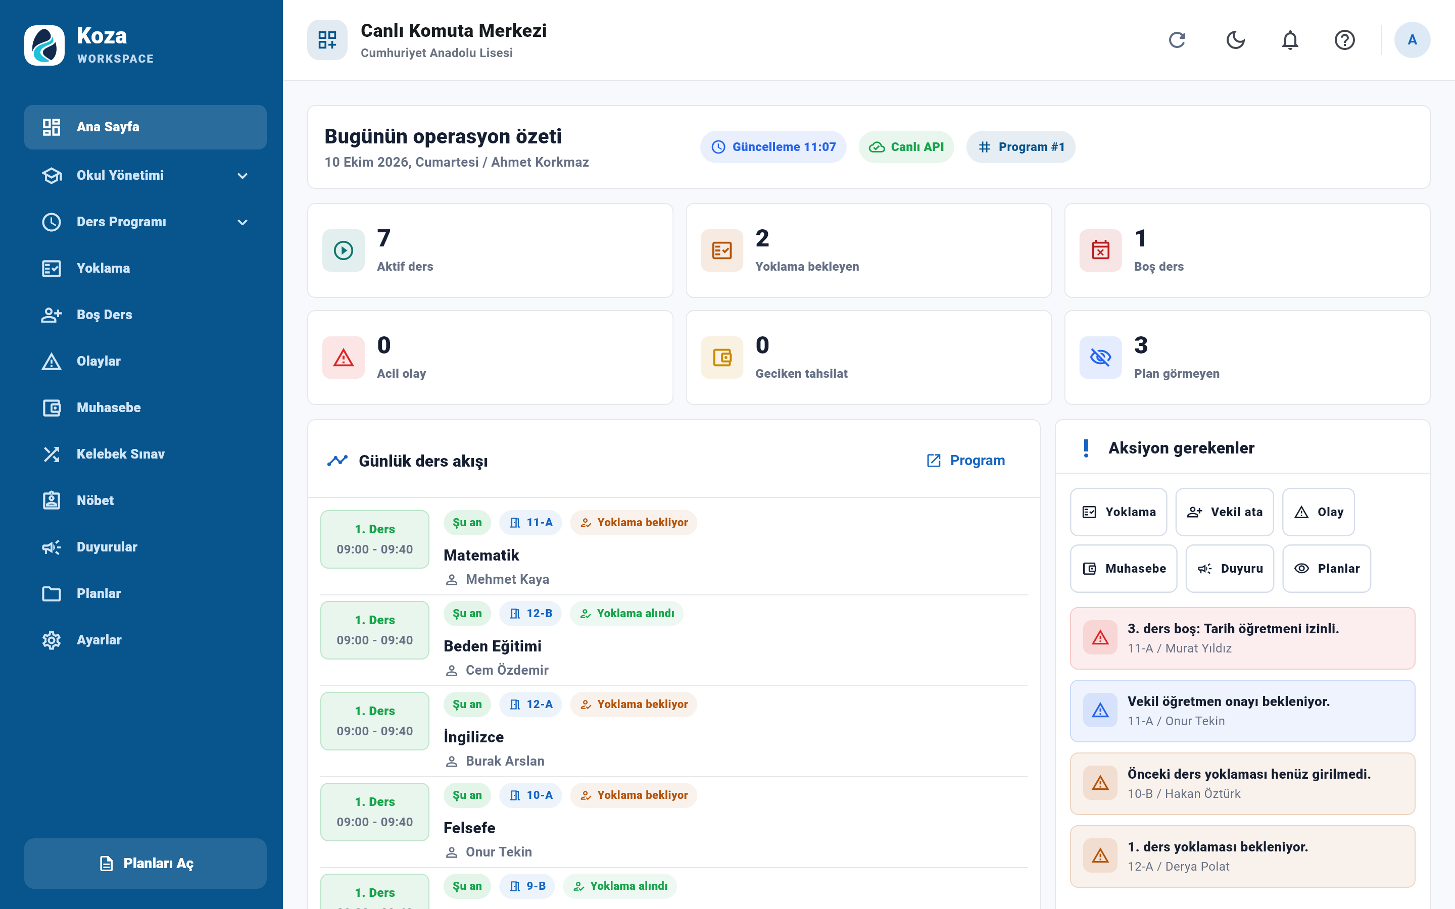
Task: Go to Ana Sayfa in sidebar
Action: [x=145, y=127]
